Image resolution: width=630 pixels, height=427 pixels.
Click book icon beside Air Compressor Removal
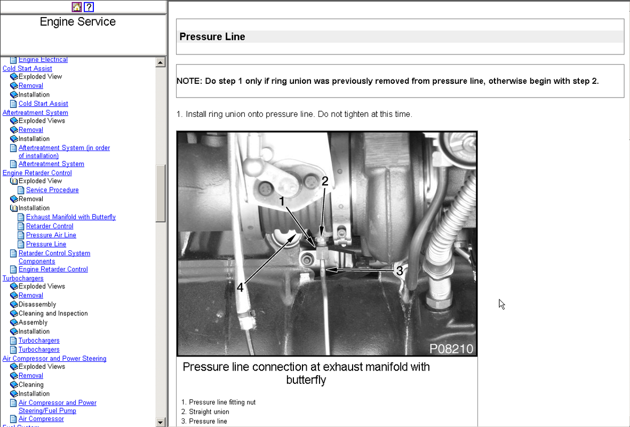(x=14, y=376)
